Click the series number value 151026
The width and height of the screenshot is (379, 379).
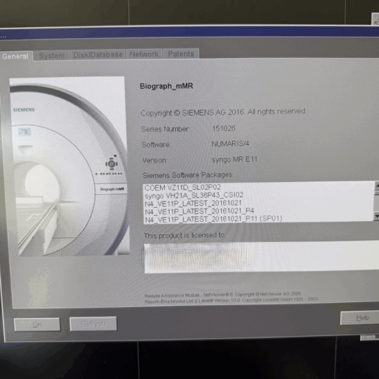click(x=224, y=128)
